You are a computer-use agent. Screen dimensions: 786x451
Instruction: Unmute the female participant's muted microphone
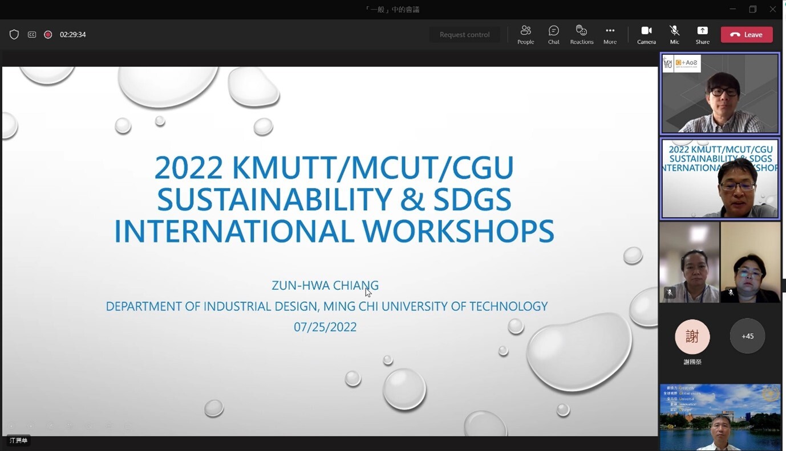point(731,292)
